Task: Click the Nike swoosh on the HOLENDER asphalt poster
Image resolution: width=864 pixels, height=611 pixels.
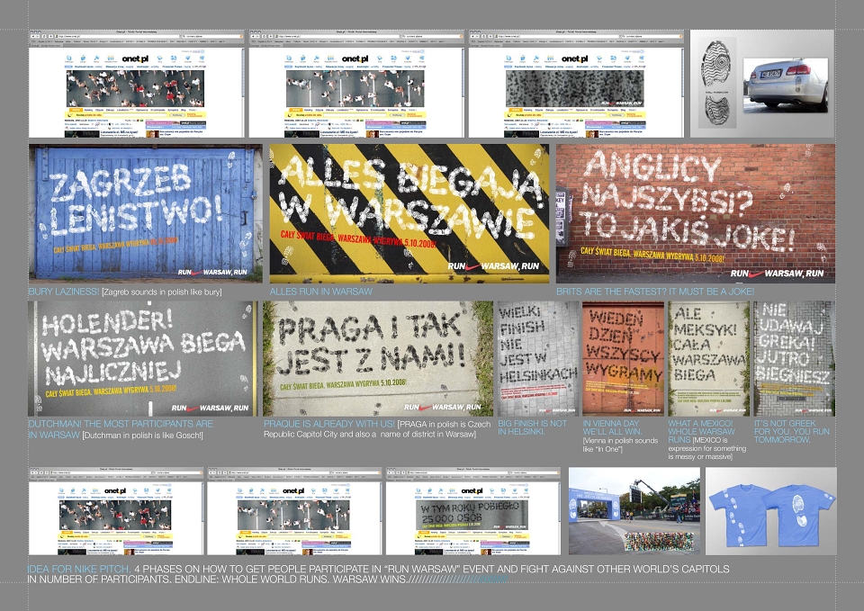Action: pos(193,409)
